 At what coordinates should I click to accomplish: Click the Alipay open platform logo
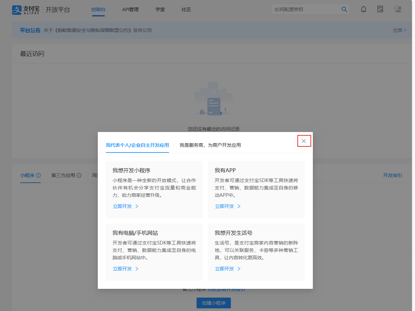(x=41, y=10)
